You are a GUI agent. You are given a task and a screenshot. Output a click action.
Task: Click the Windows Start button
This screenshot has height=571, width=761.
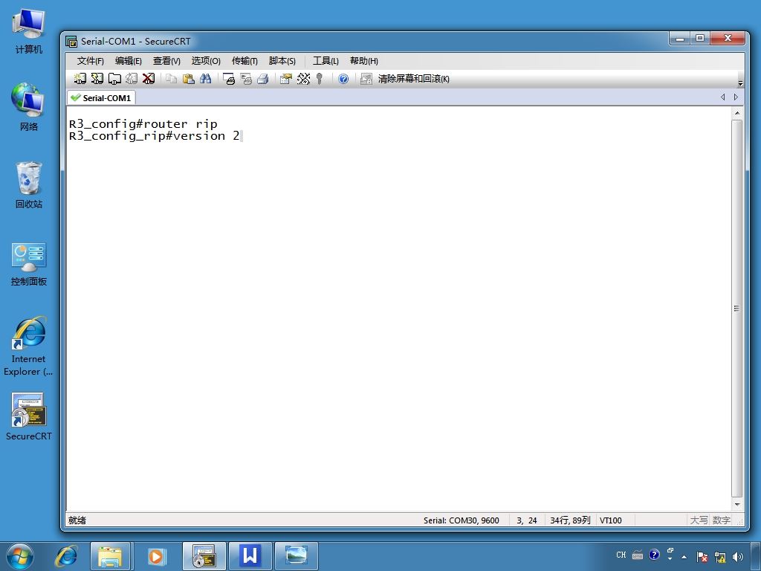click(20, 556)
